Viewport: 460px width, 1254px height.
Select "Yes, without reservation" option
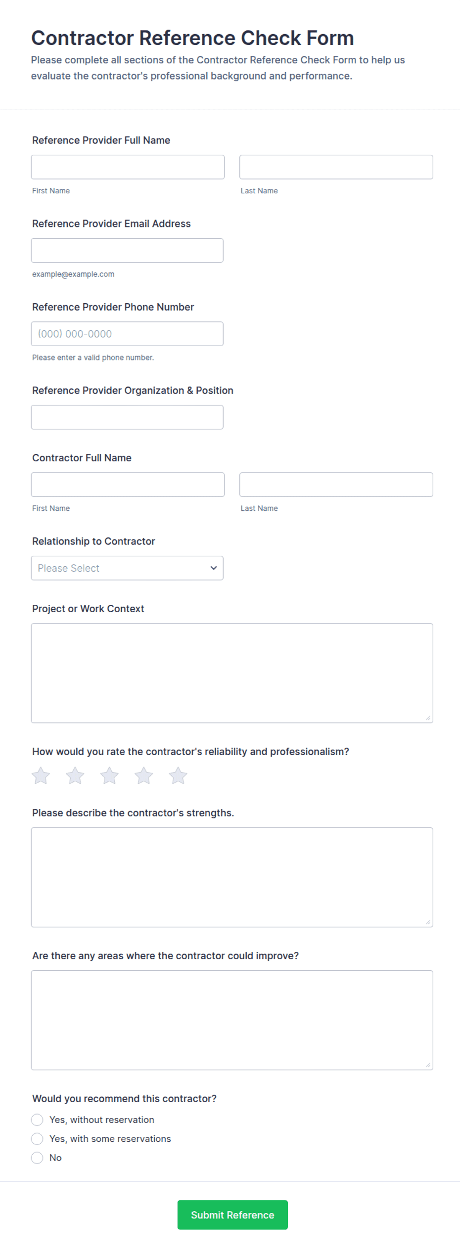37,1120
